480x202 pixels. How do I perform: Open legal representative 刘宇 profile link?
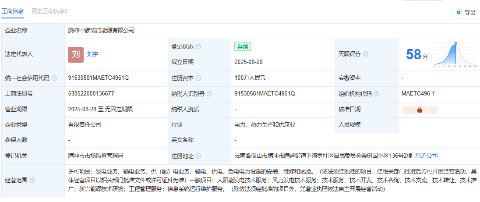pos(92,54)
